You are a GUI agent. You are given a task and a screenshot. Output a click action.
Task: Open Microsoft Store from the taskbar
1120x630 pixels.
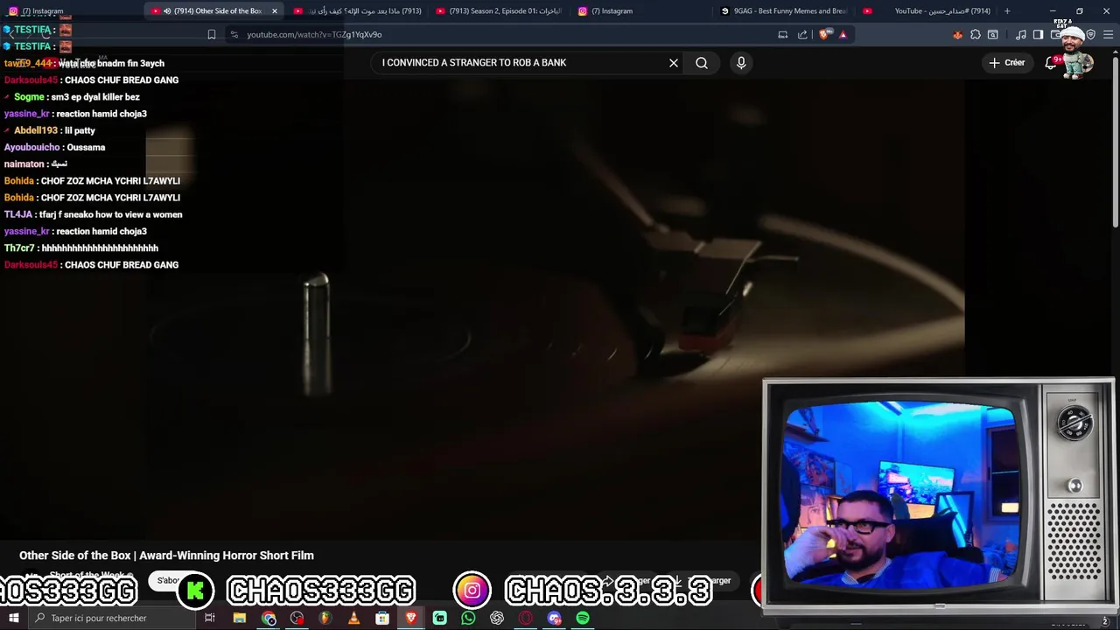pyautogui.click(x=382, y=618)
